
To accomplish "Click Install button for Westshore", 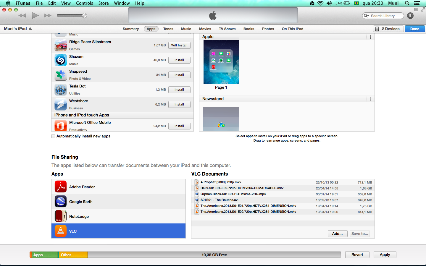I will click(179, 104).
